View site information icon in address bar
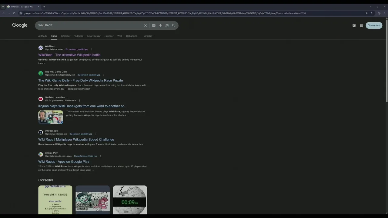Screen dimensions: 388x218 click(21, 13)
